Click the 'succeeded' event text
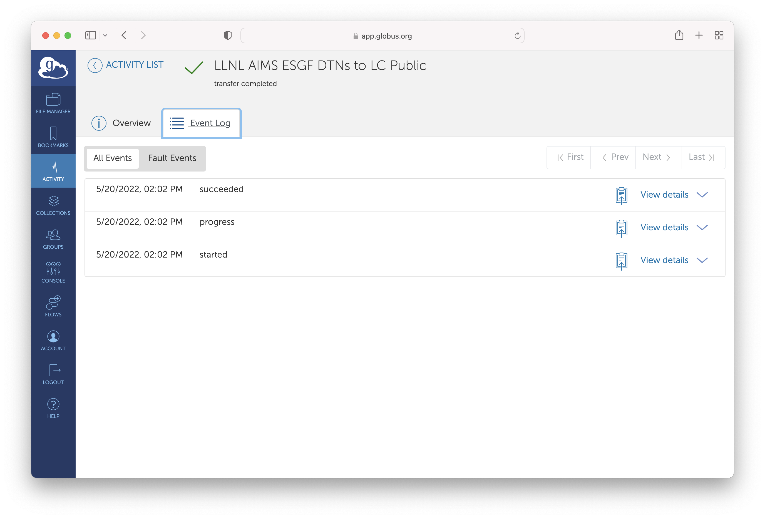The image size is (765, 519). 222,189
